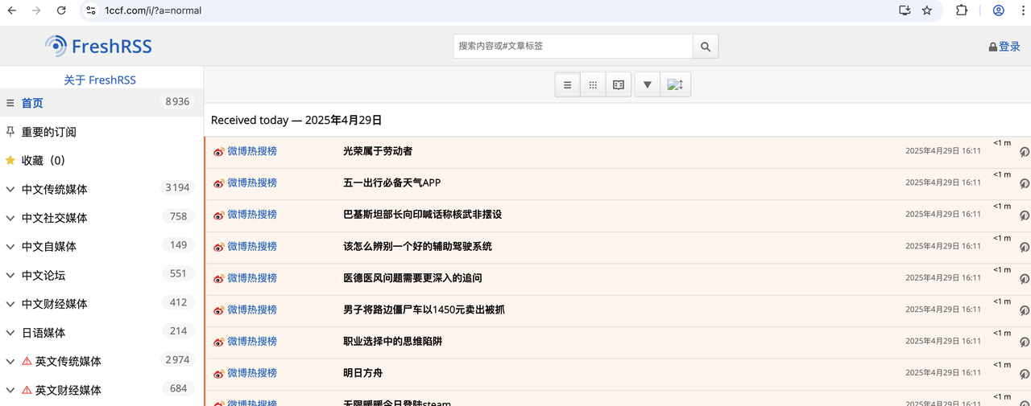Open the 中文论坛 category label
The image size is (1031, 406).
click(43, 276)
